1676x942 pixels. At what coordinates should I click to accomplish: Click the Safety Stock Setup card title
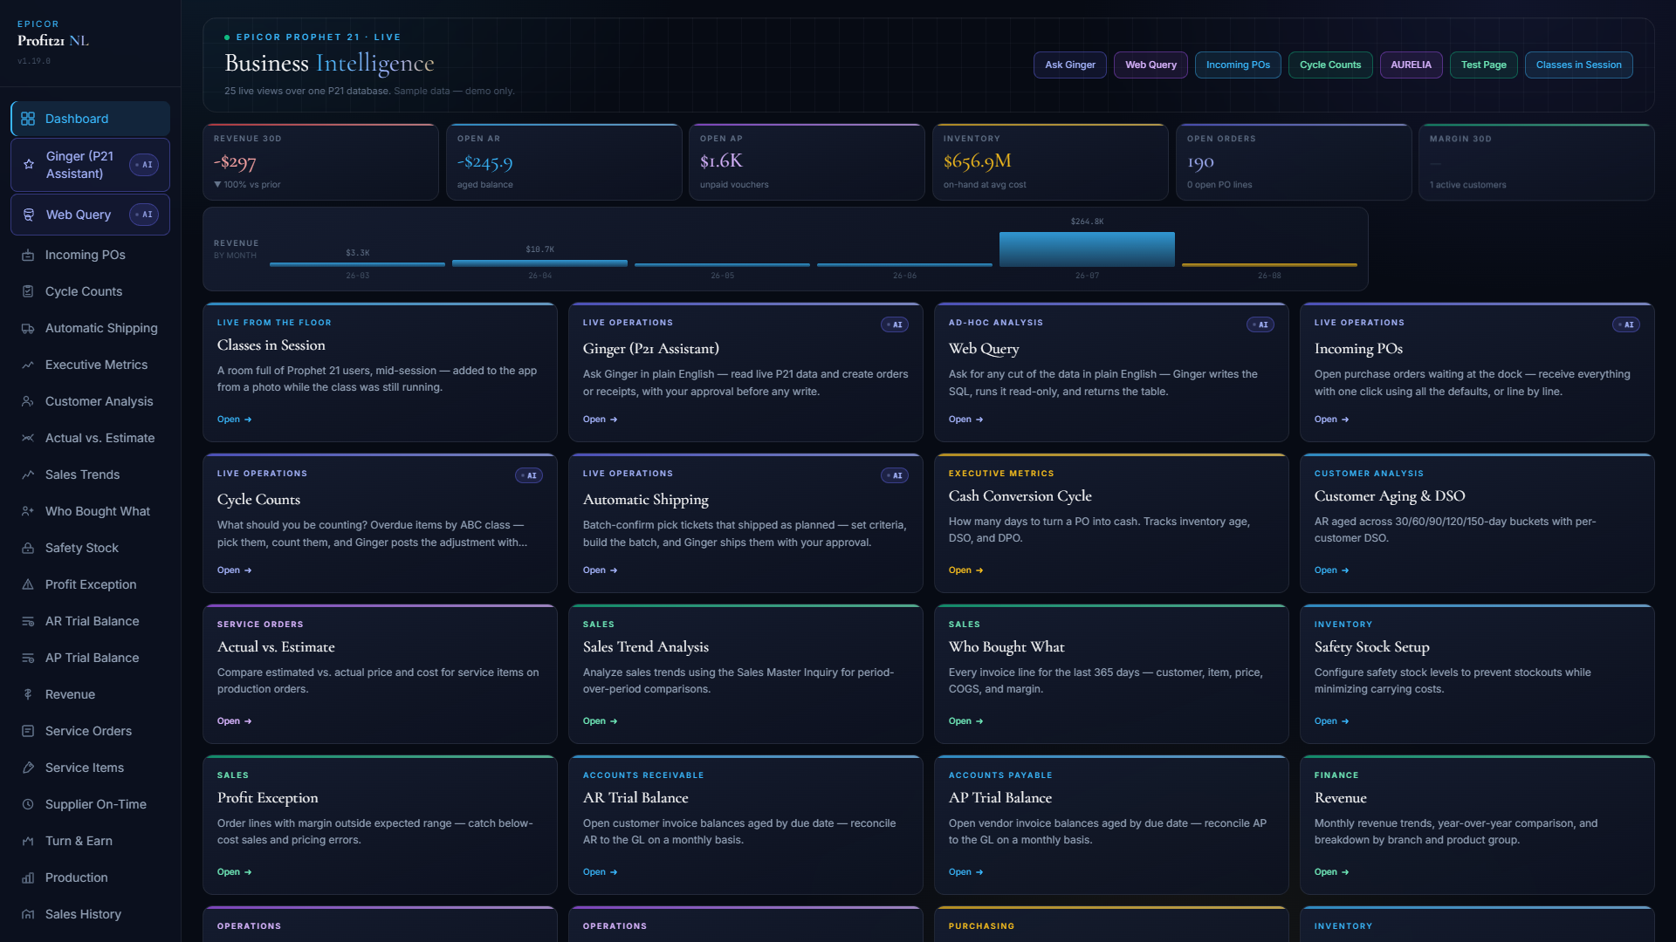pos(1371,647)
